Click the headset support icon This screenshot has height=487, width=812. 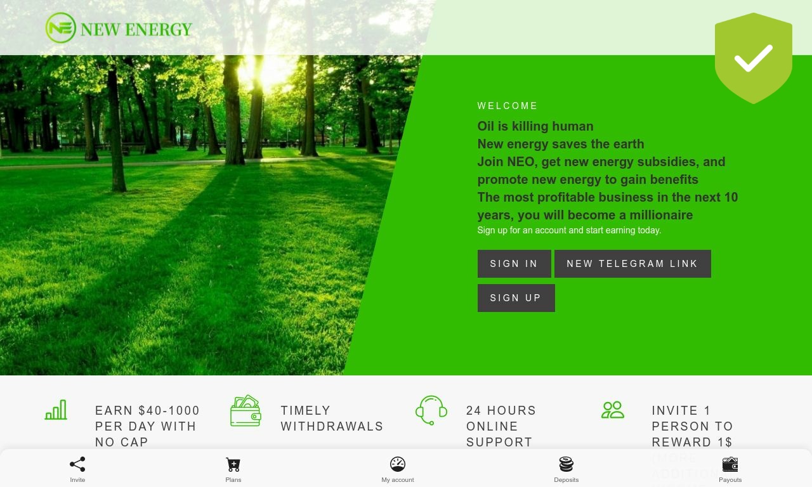coord(431,410)
